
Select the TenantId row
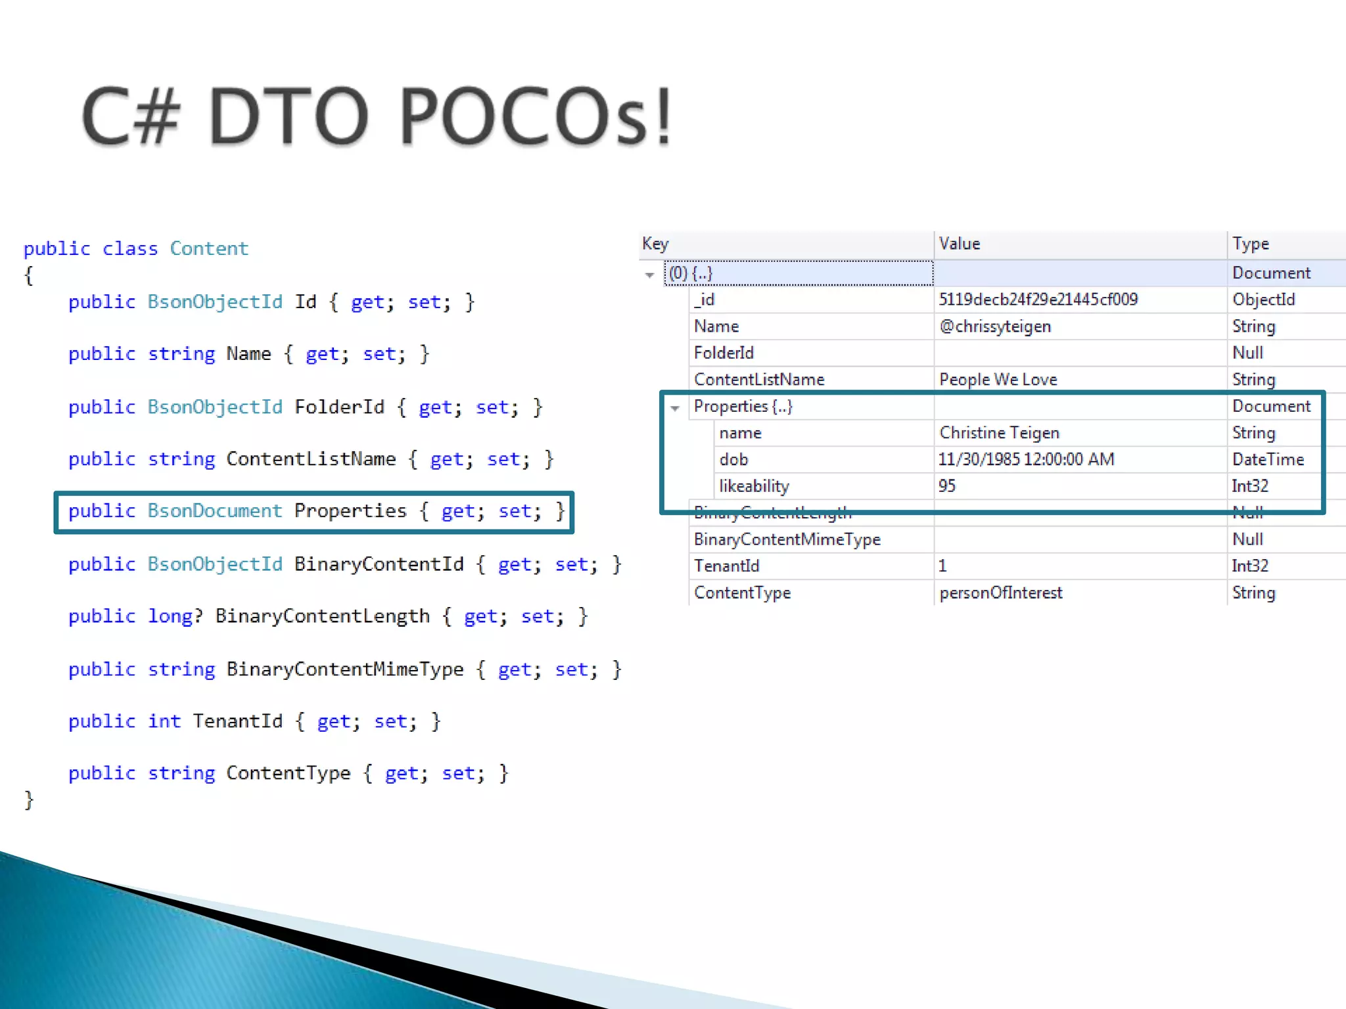click(726, 566)
